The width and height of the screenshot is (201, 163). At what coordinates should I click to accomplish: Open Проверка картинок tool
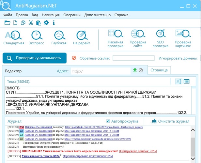[183, 39]
